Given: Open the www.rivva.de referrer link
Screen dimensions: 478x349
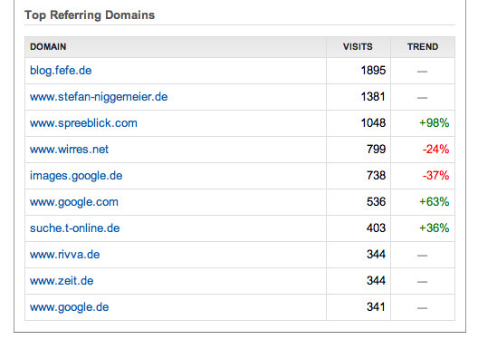Looking at the screenshot, I should (x=65, y=255).
